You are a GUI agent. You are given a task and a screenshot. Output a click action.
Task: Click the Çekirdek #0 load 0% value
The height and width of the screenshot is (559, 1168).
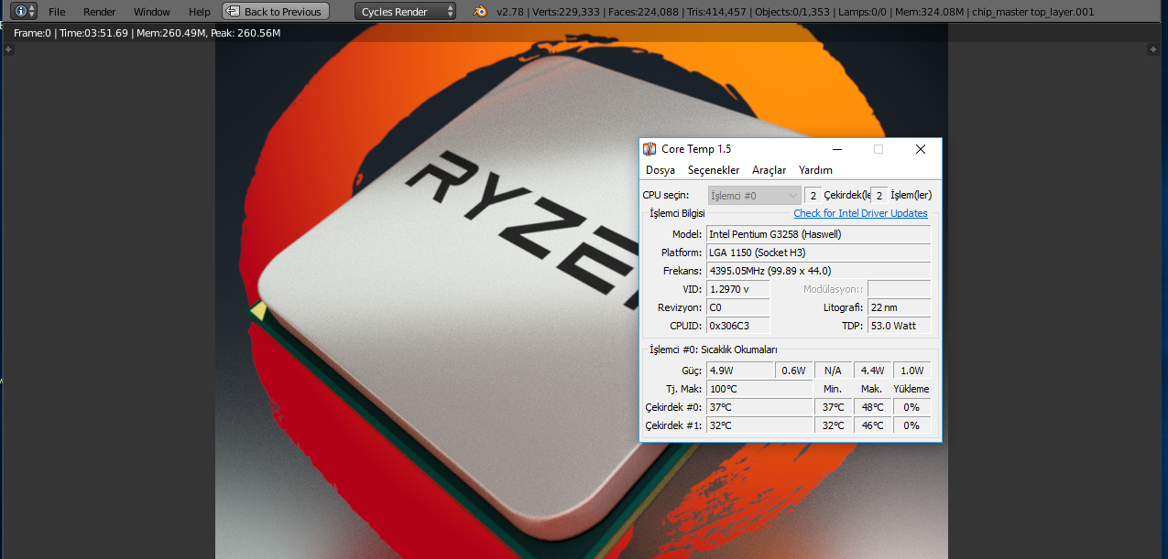(x=911, y=407)
